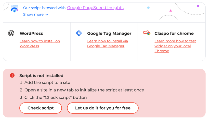This screenshot has width=211, height=120.
Task: Expand details with the Show more chevron
Action: pos(47,15)
